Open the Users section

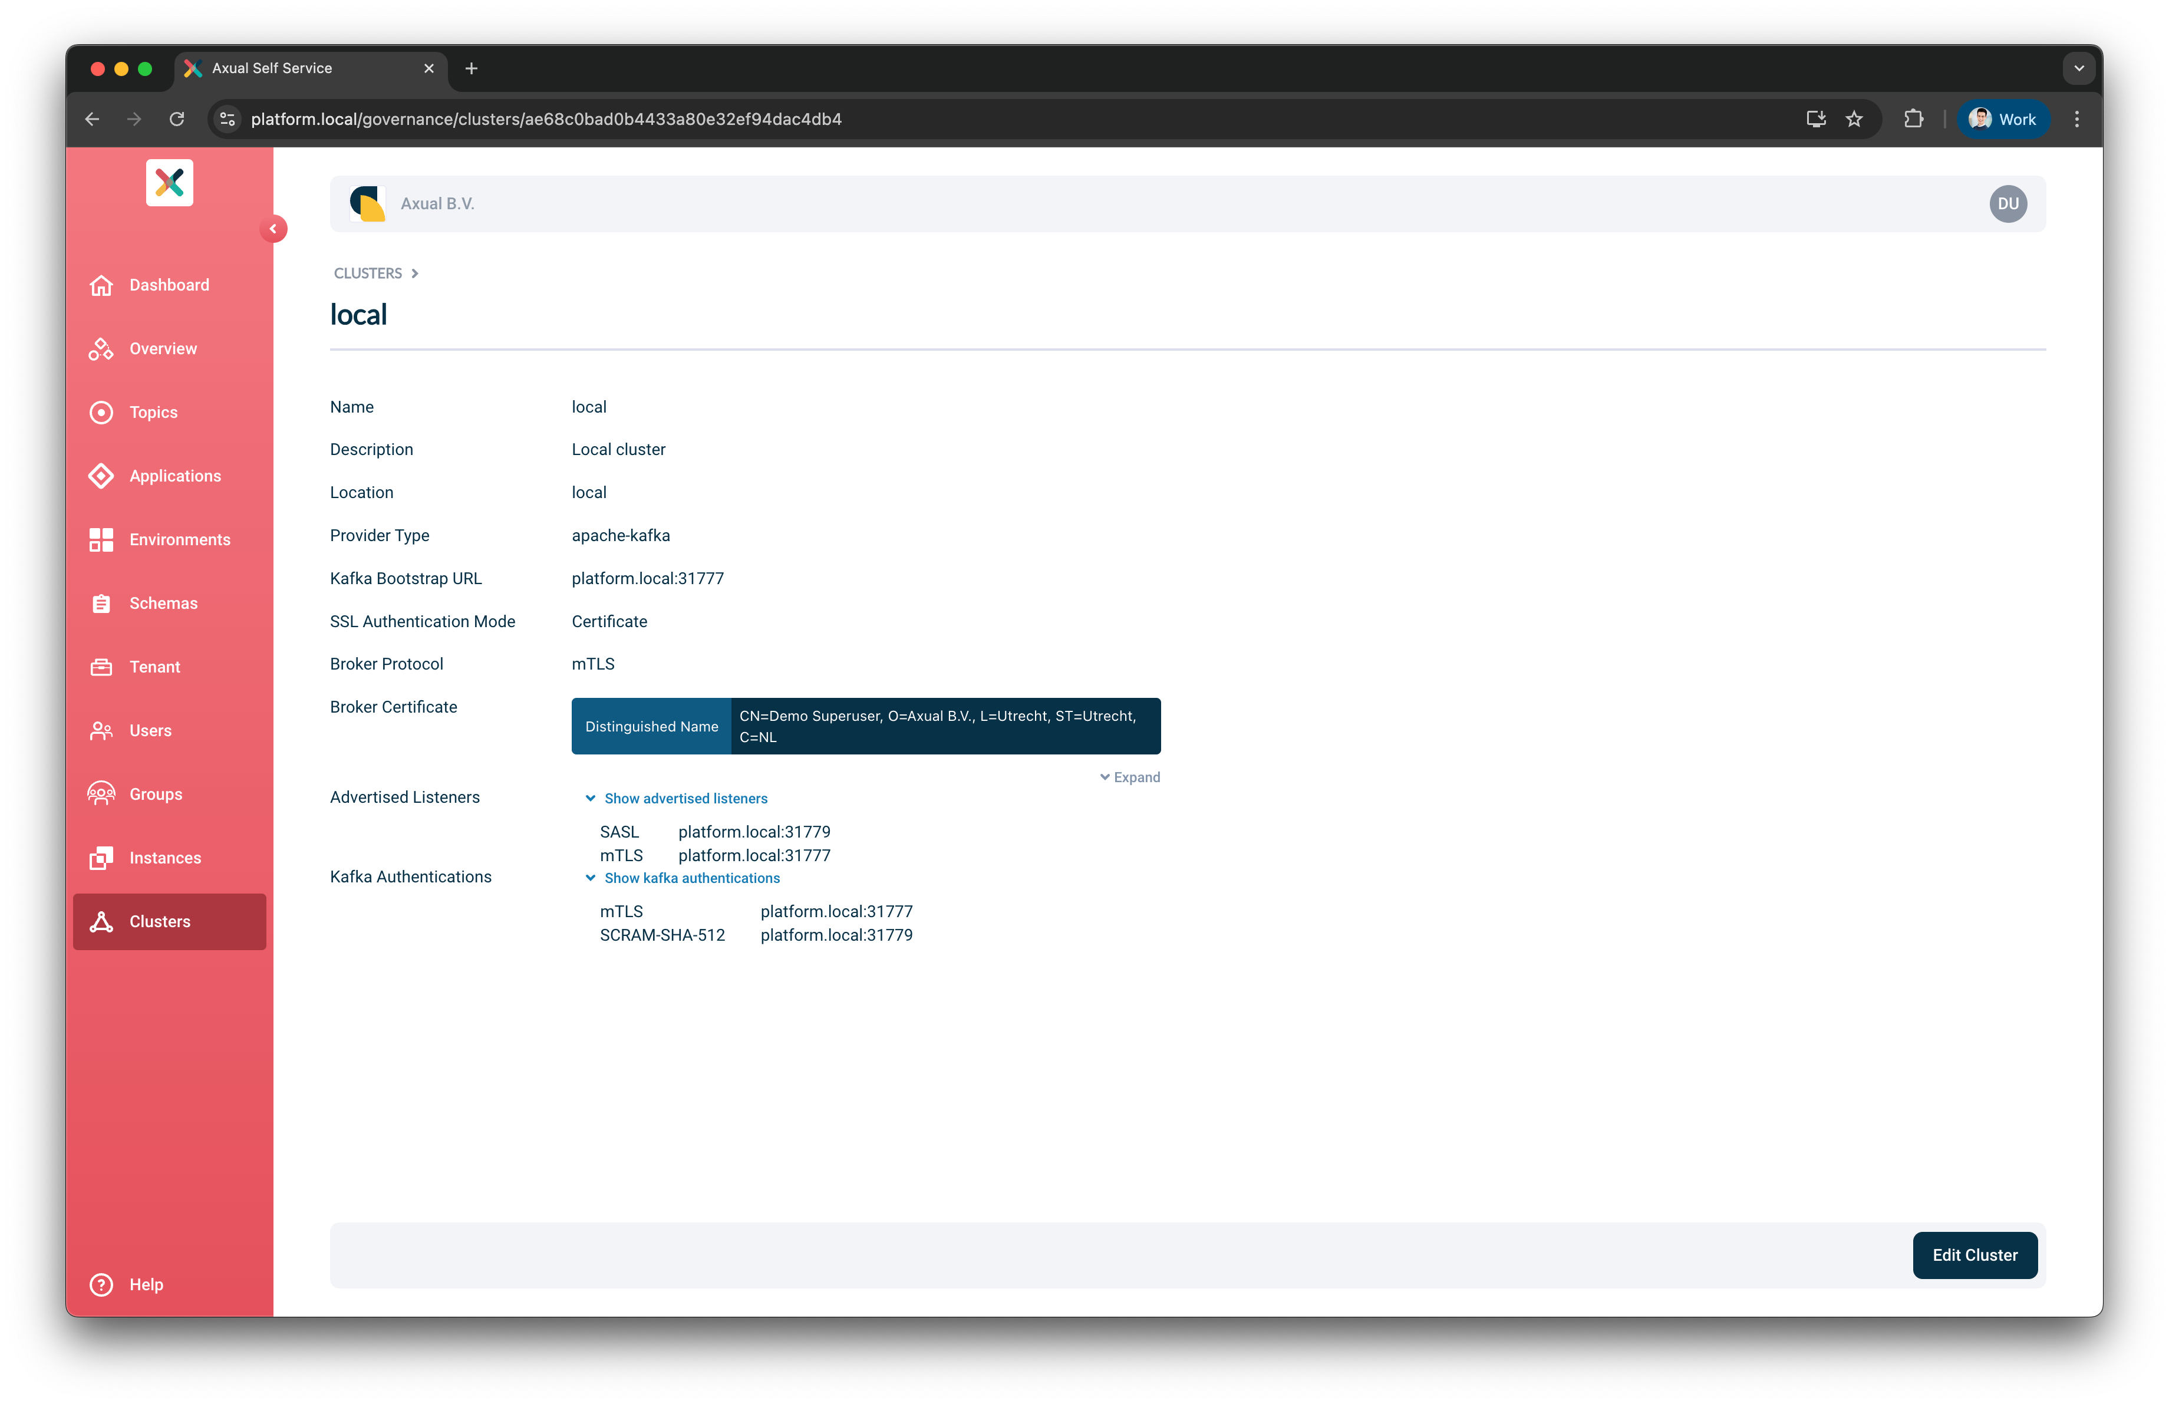150,730
